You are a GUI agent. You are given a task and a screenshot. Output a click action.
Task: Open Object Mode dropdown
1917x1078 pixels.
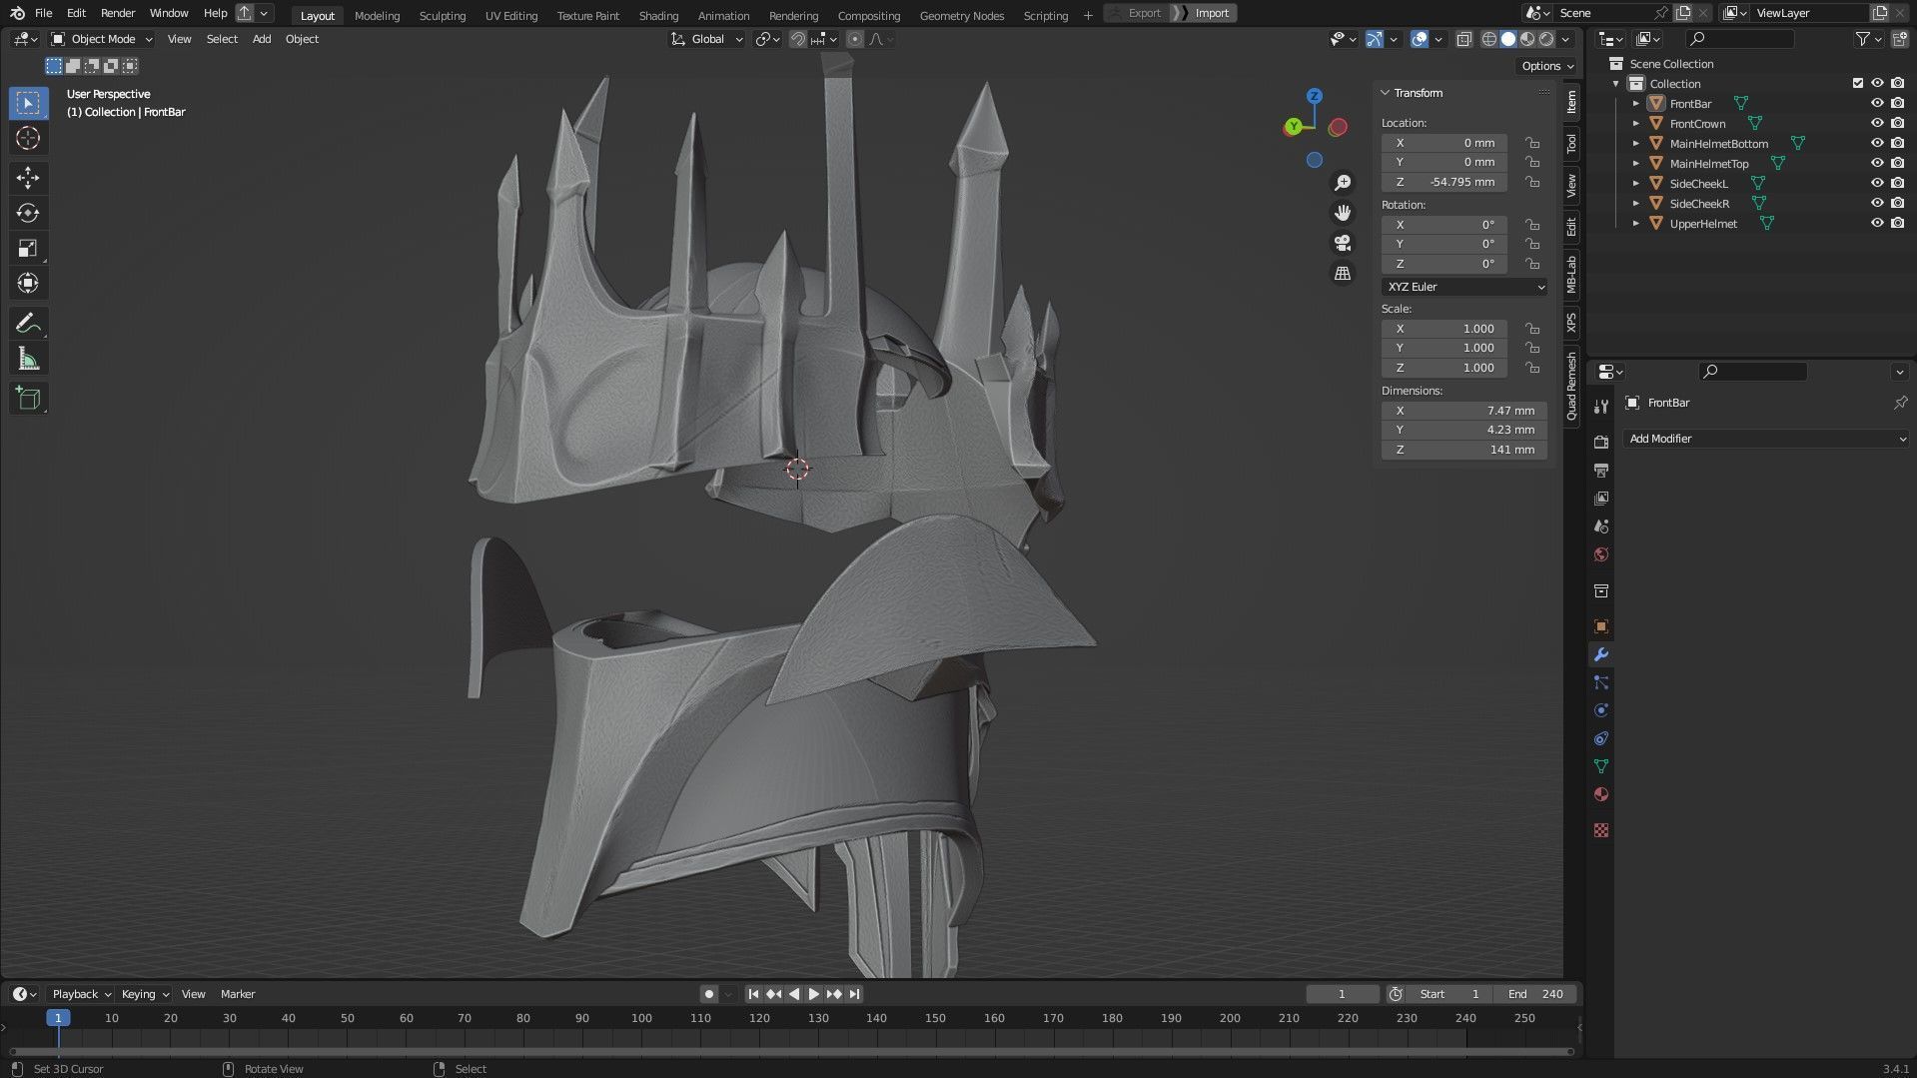coord(102,39)
